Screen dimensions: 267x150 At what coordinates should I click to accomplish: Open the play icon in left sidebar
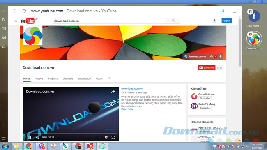(4, 20)
